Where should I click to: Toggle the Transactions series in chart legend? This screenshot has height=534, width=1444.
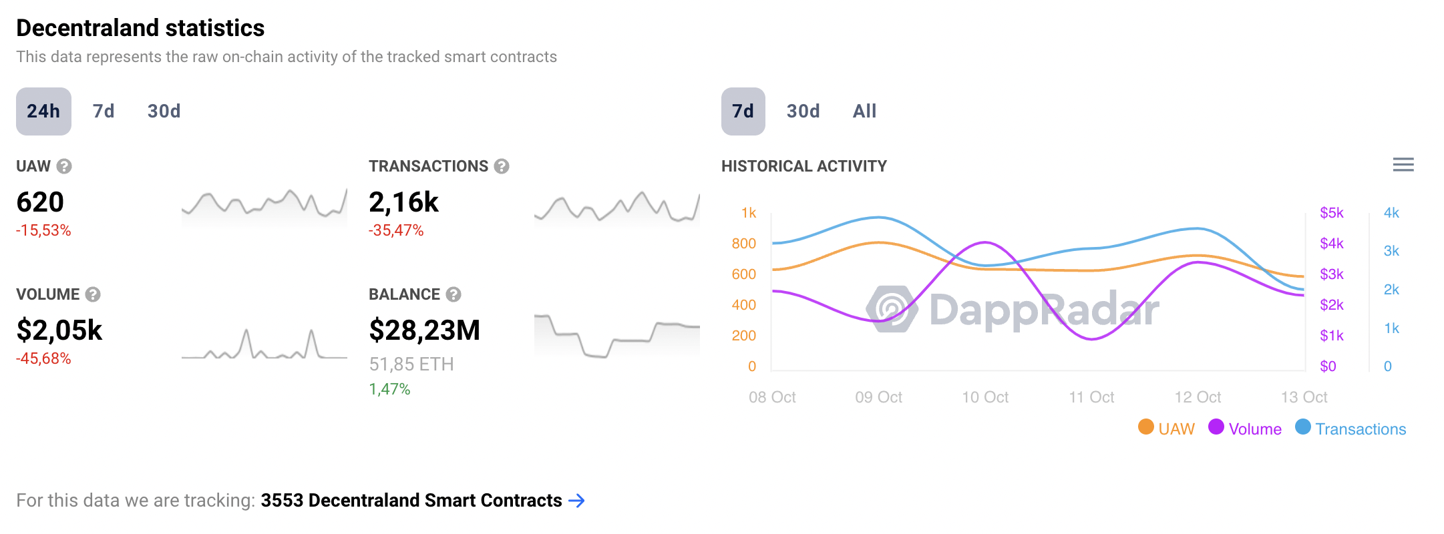(x=1350, y=429)
